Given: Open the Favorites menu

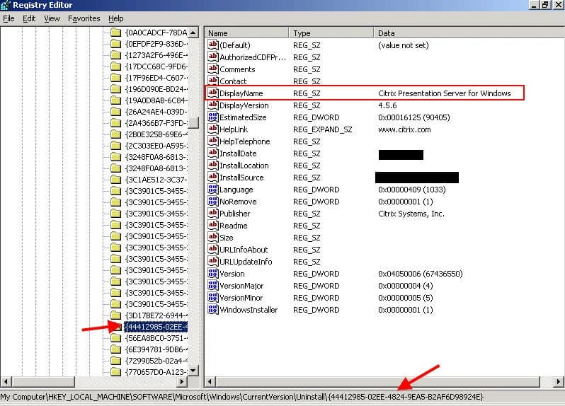Looking at the screenshot, I should 84,18.
